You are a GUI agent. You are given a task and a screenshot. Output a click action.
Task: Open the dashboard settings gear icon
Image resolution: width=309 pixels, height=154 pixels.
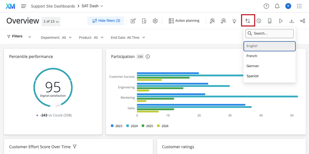pyautogui.click(x=155, y=21)
